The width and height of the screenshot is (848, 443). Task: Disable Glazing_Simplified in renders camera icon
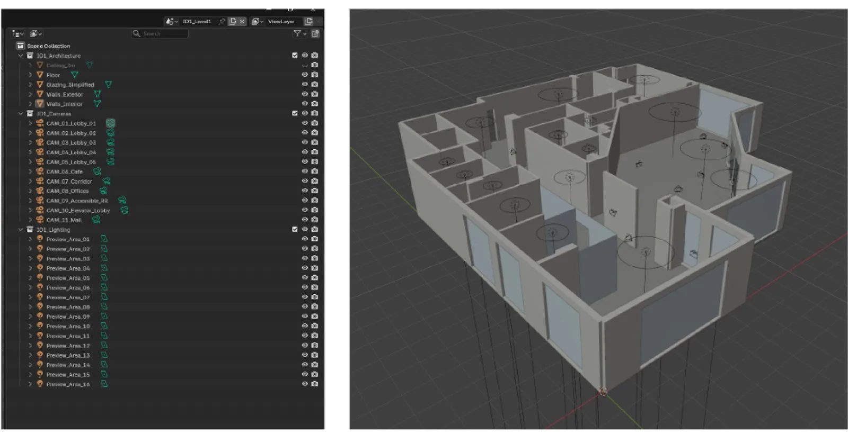coord(315,85)
